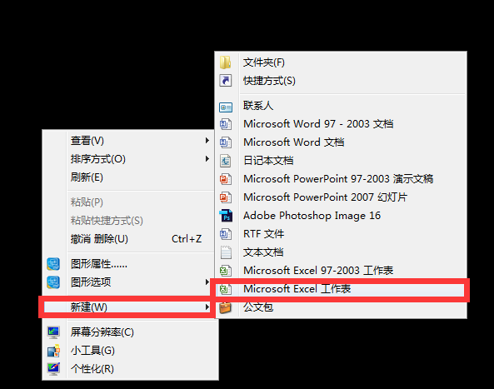
Task: Select Microsoft Excel 工作表 entry
Action: pyautogui.click(x=340, y=289)
